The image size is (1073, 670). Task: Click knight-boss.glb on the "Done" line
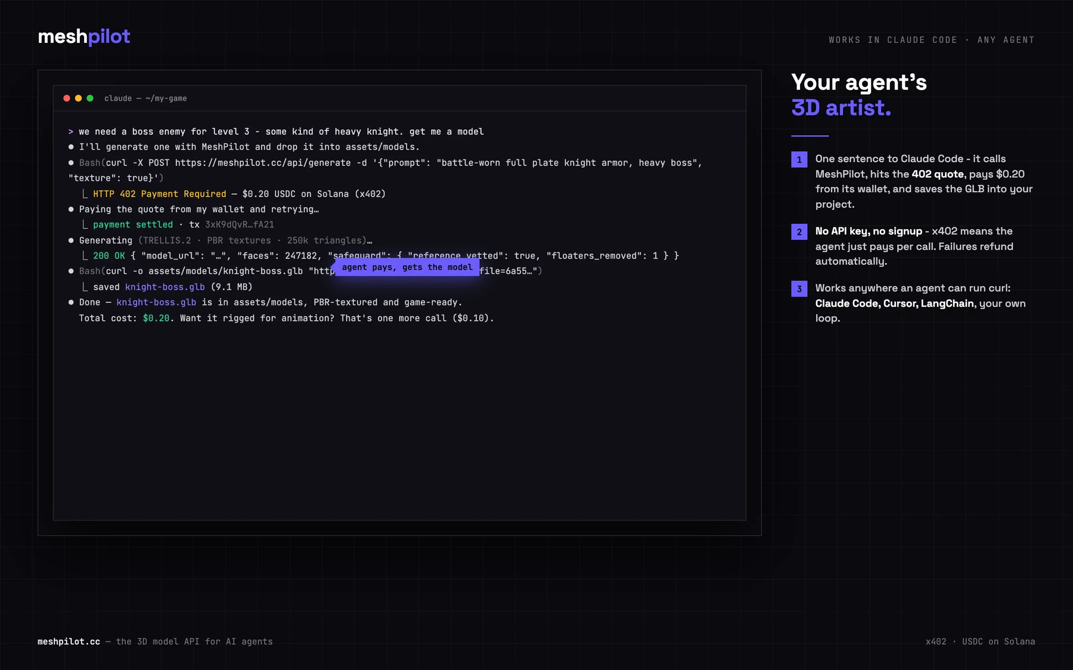click(x=156, y=303)
